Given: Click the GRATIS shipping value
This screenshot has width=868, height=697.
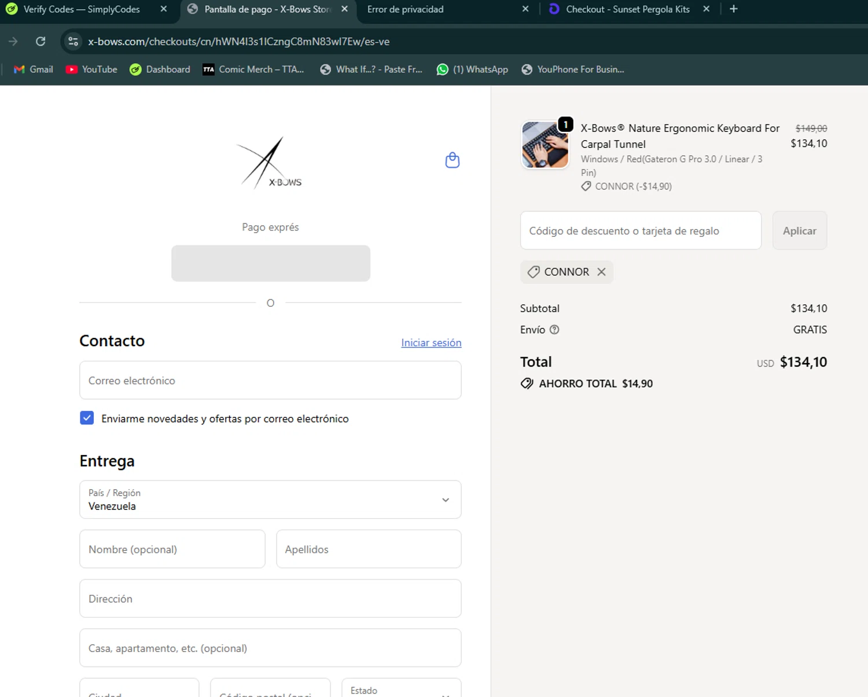Looking at the screenshot, I should pyautogui.click(x=810, y=329).
